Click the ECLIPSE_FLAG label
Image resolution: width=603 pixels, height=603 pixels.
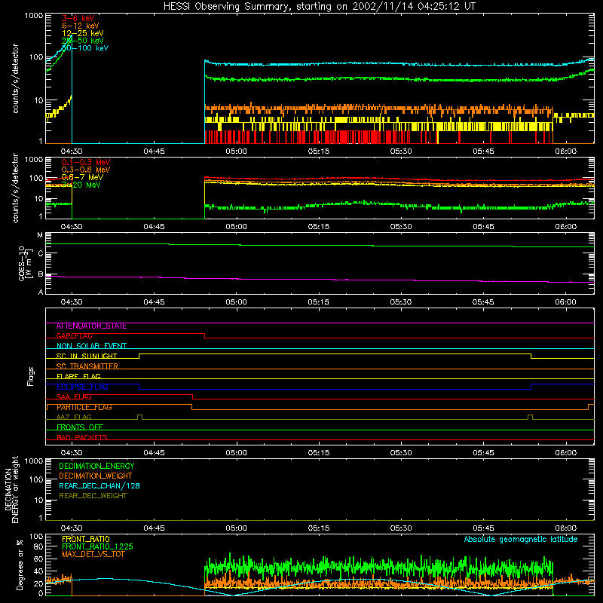pyautogui.click(x=82, y=387)
